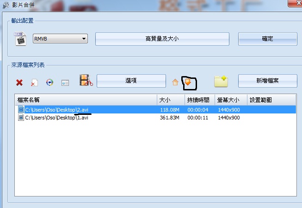Click the clear list page icon
The width and height of the screenshot is (302, 208).
pos(34,83)
